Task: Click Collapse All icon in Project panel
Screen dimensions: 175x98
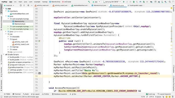Action: tap(24, 5)
